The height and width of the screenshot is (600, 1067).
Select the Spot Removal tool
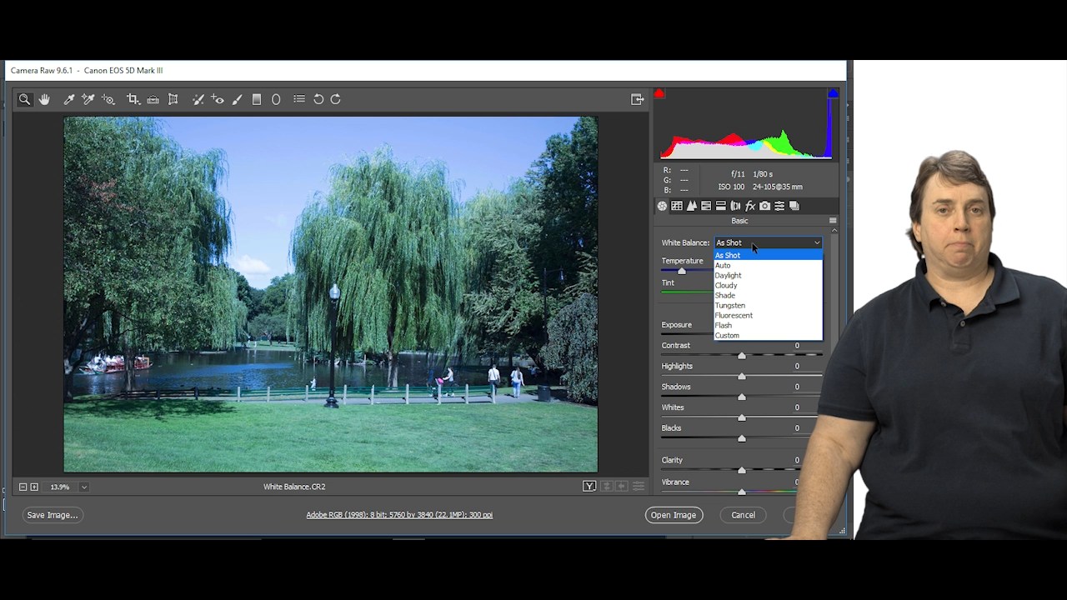[198, 99]
